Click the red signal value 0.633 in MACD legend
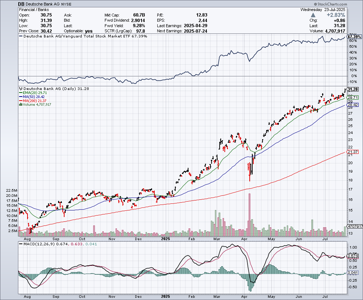The width and height of the screenshot is (363, 300). click(x=77, y=244)
